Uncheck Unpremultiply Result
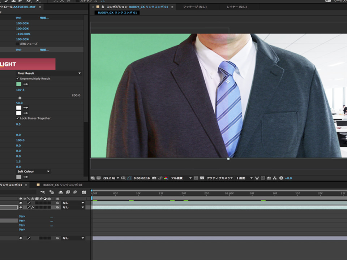The width and height of the screenshot is (347, 260). 17,78
